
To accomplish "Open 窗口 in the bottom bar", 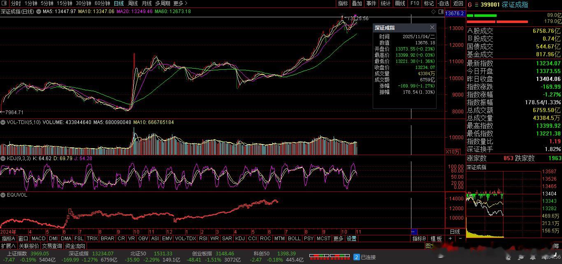I will pos(23,239).
